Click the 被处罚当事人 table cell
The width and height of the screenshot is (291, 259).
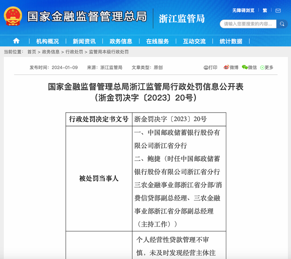(99, 178)
